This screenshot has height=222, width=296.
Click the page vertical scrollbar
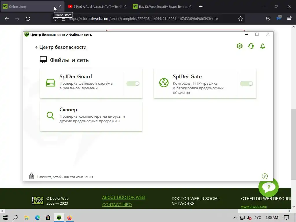coord(294,145)
